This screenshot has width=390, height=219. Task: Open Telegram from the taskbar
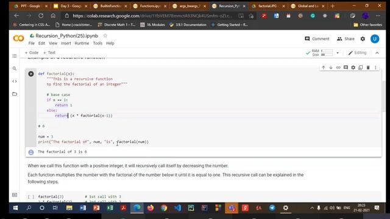coord(272,208)
